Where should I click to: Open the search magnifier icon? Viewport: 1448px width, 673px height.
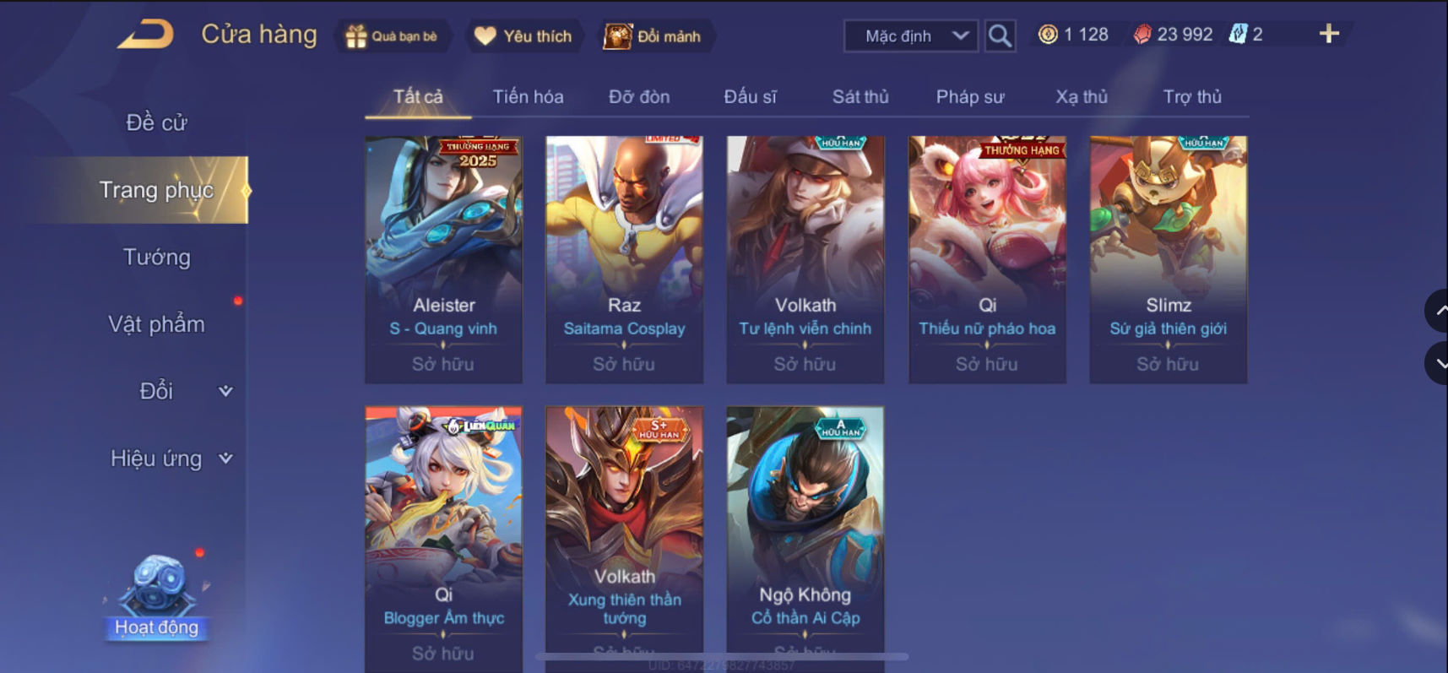click(x=1000, y=35)
